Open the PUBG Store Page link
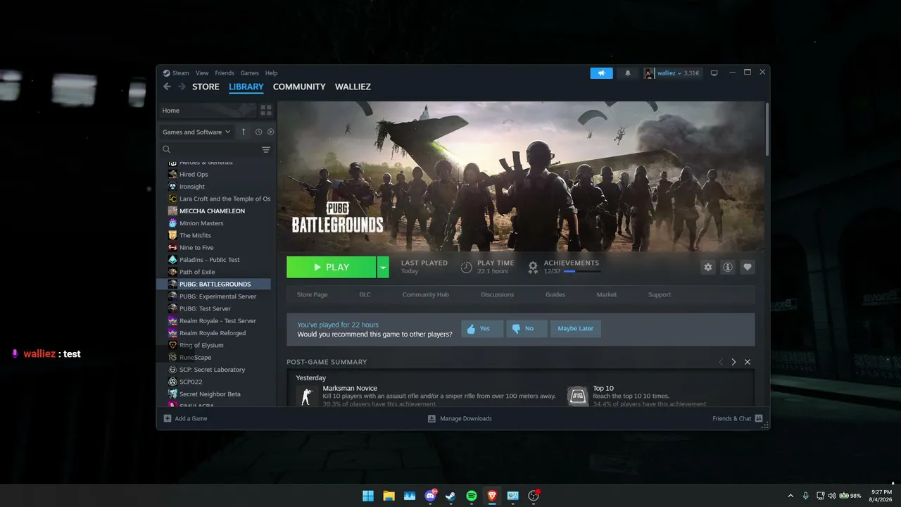Viewport: 901px width, 507px height. point(312,294)
